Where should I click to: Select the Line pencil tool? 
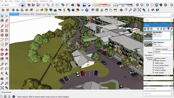[x=2, y=26]
